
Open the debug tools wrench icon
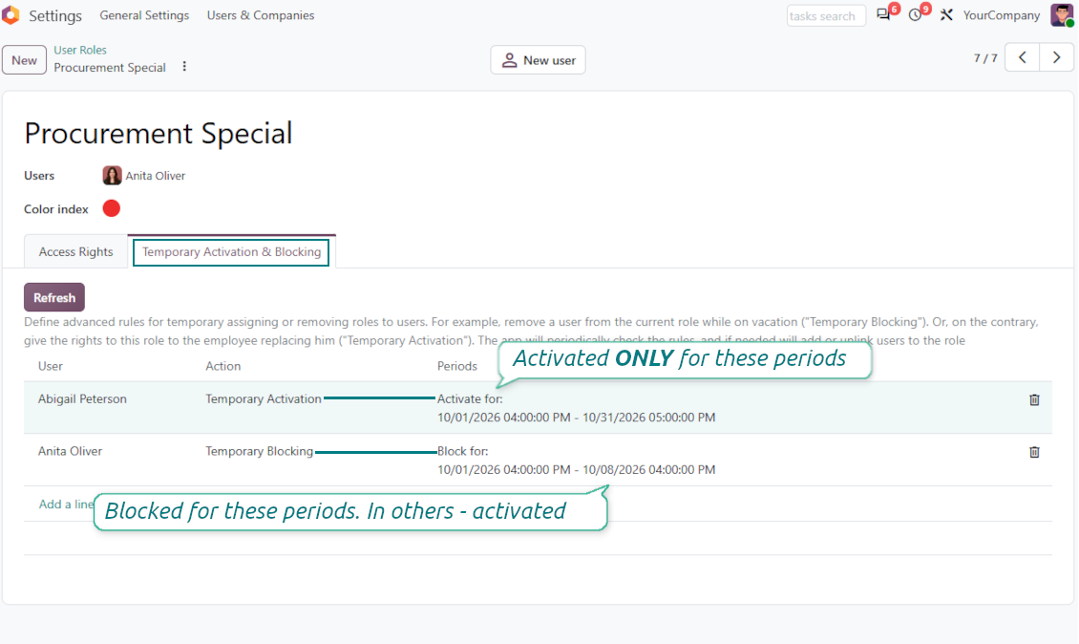click(x=947, y=15)
